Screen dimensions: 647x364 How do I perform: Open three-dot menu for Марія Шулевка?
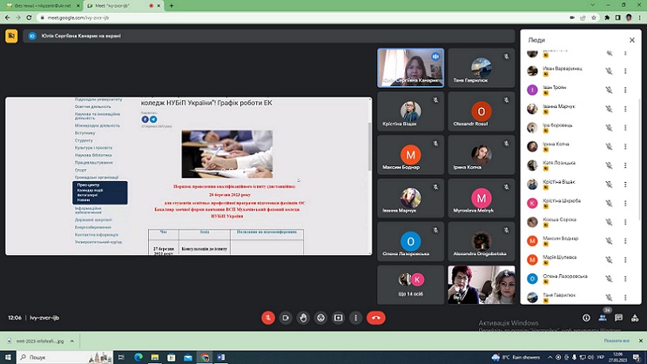(626, 260)
